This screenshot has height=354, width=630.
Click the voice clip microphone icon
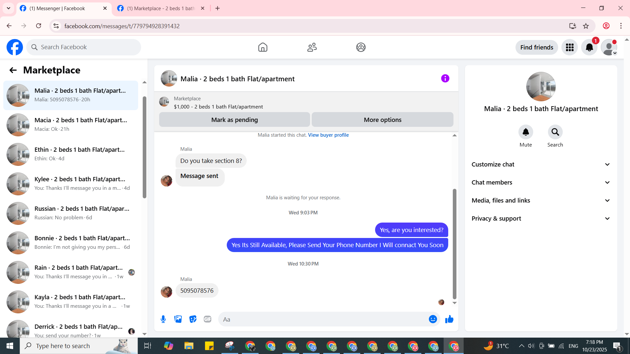tap(163, 319)
